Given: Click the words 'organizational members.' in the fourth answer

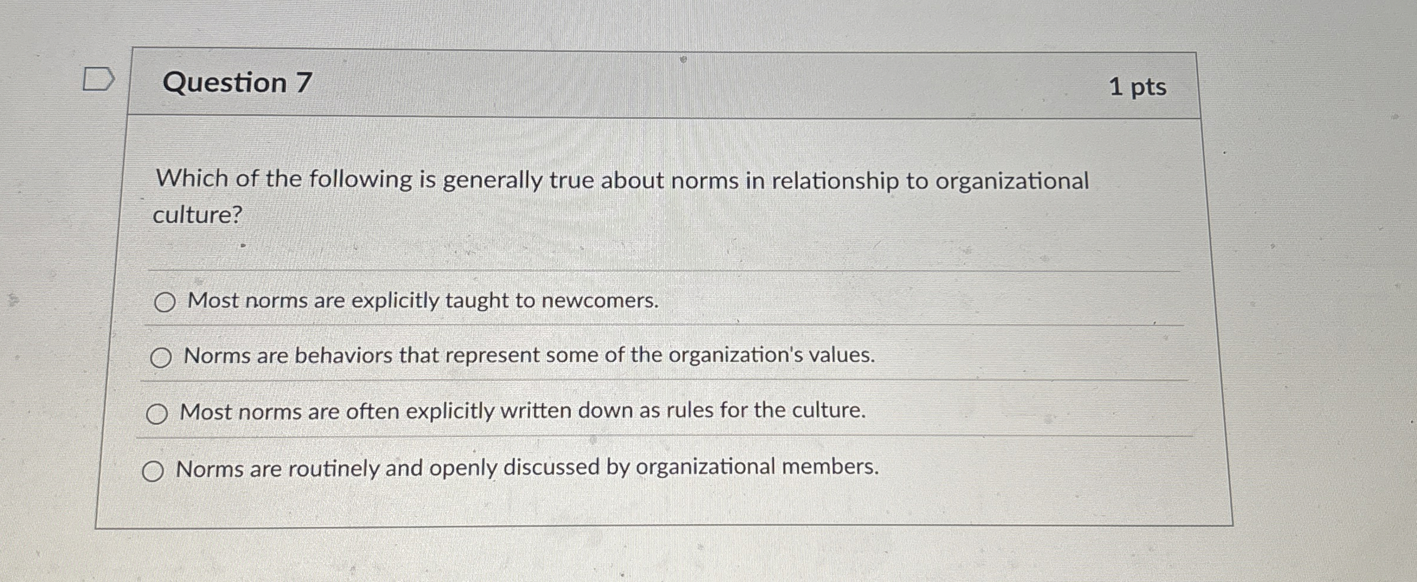Looking at the screenshot, I should [x=758, y=467].
